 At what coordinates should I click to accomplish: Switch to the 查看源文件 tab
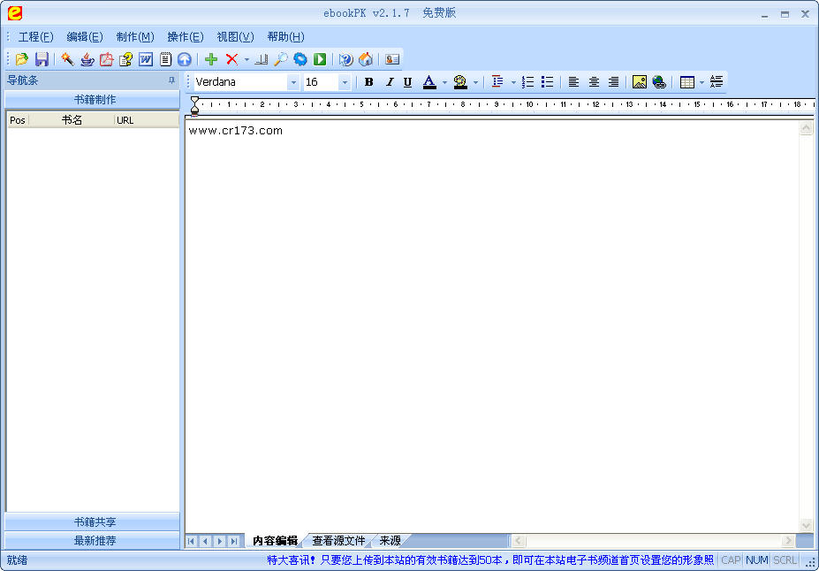click(x=338, y=541)
